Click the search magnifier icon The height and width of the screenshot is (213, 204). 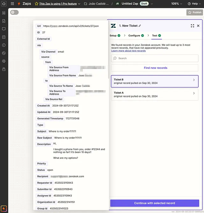[x=115, y=58]
